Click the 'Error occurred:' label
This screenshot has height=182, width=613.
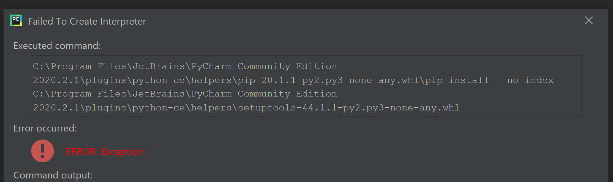45,128
